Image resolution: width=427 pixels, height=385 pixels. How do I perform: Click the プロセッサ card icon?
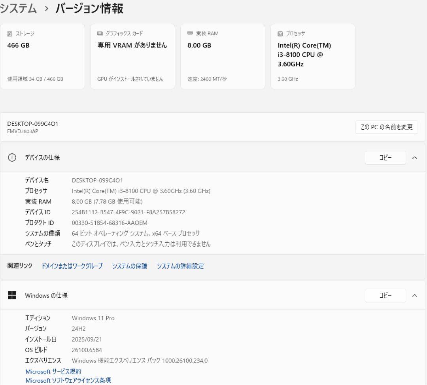280,33
